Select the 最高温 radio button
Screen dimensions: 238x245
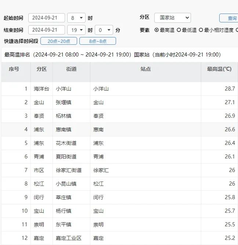coord(157,30)
